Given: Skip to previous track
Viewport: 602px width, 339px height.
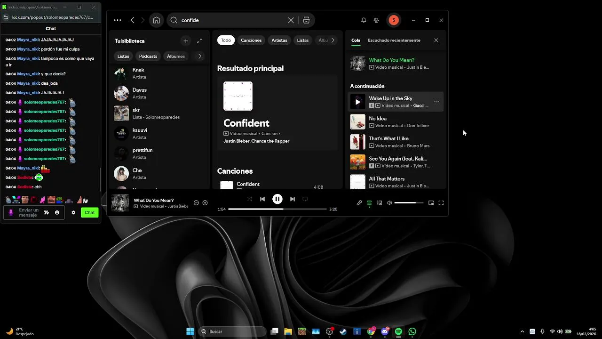Looking at the screenshot, I should coord(262,199).
